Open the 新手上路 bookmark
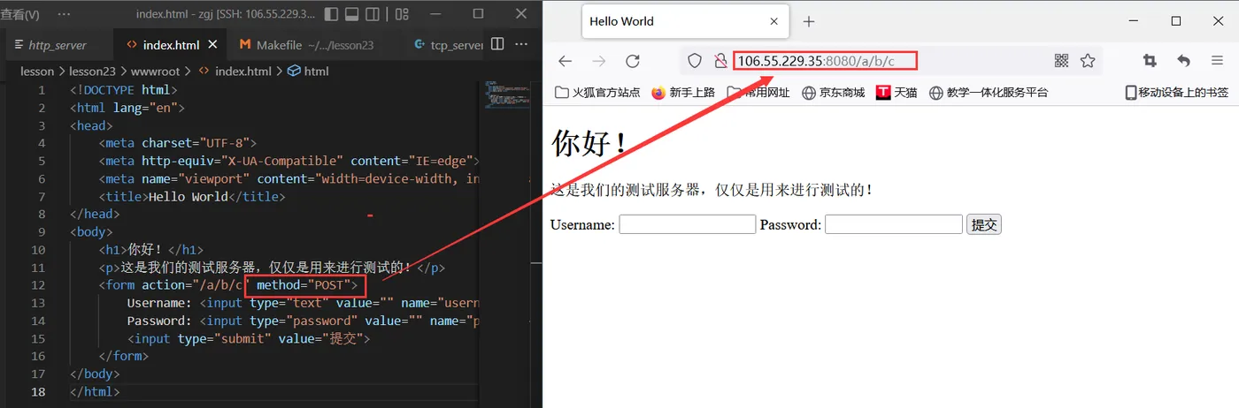 point(683,92)
